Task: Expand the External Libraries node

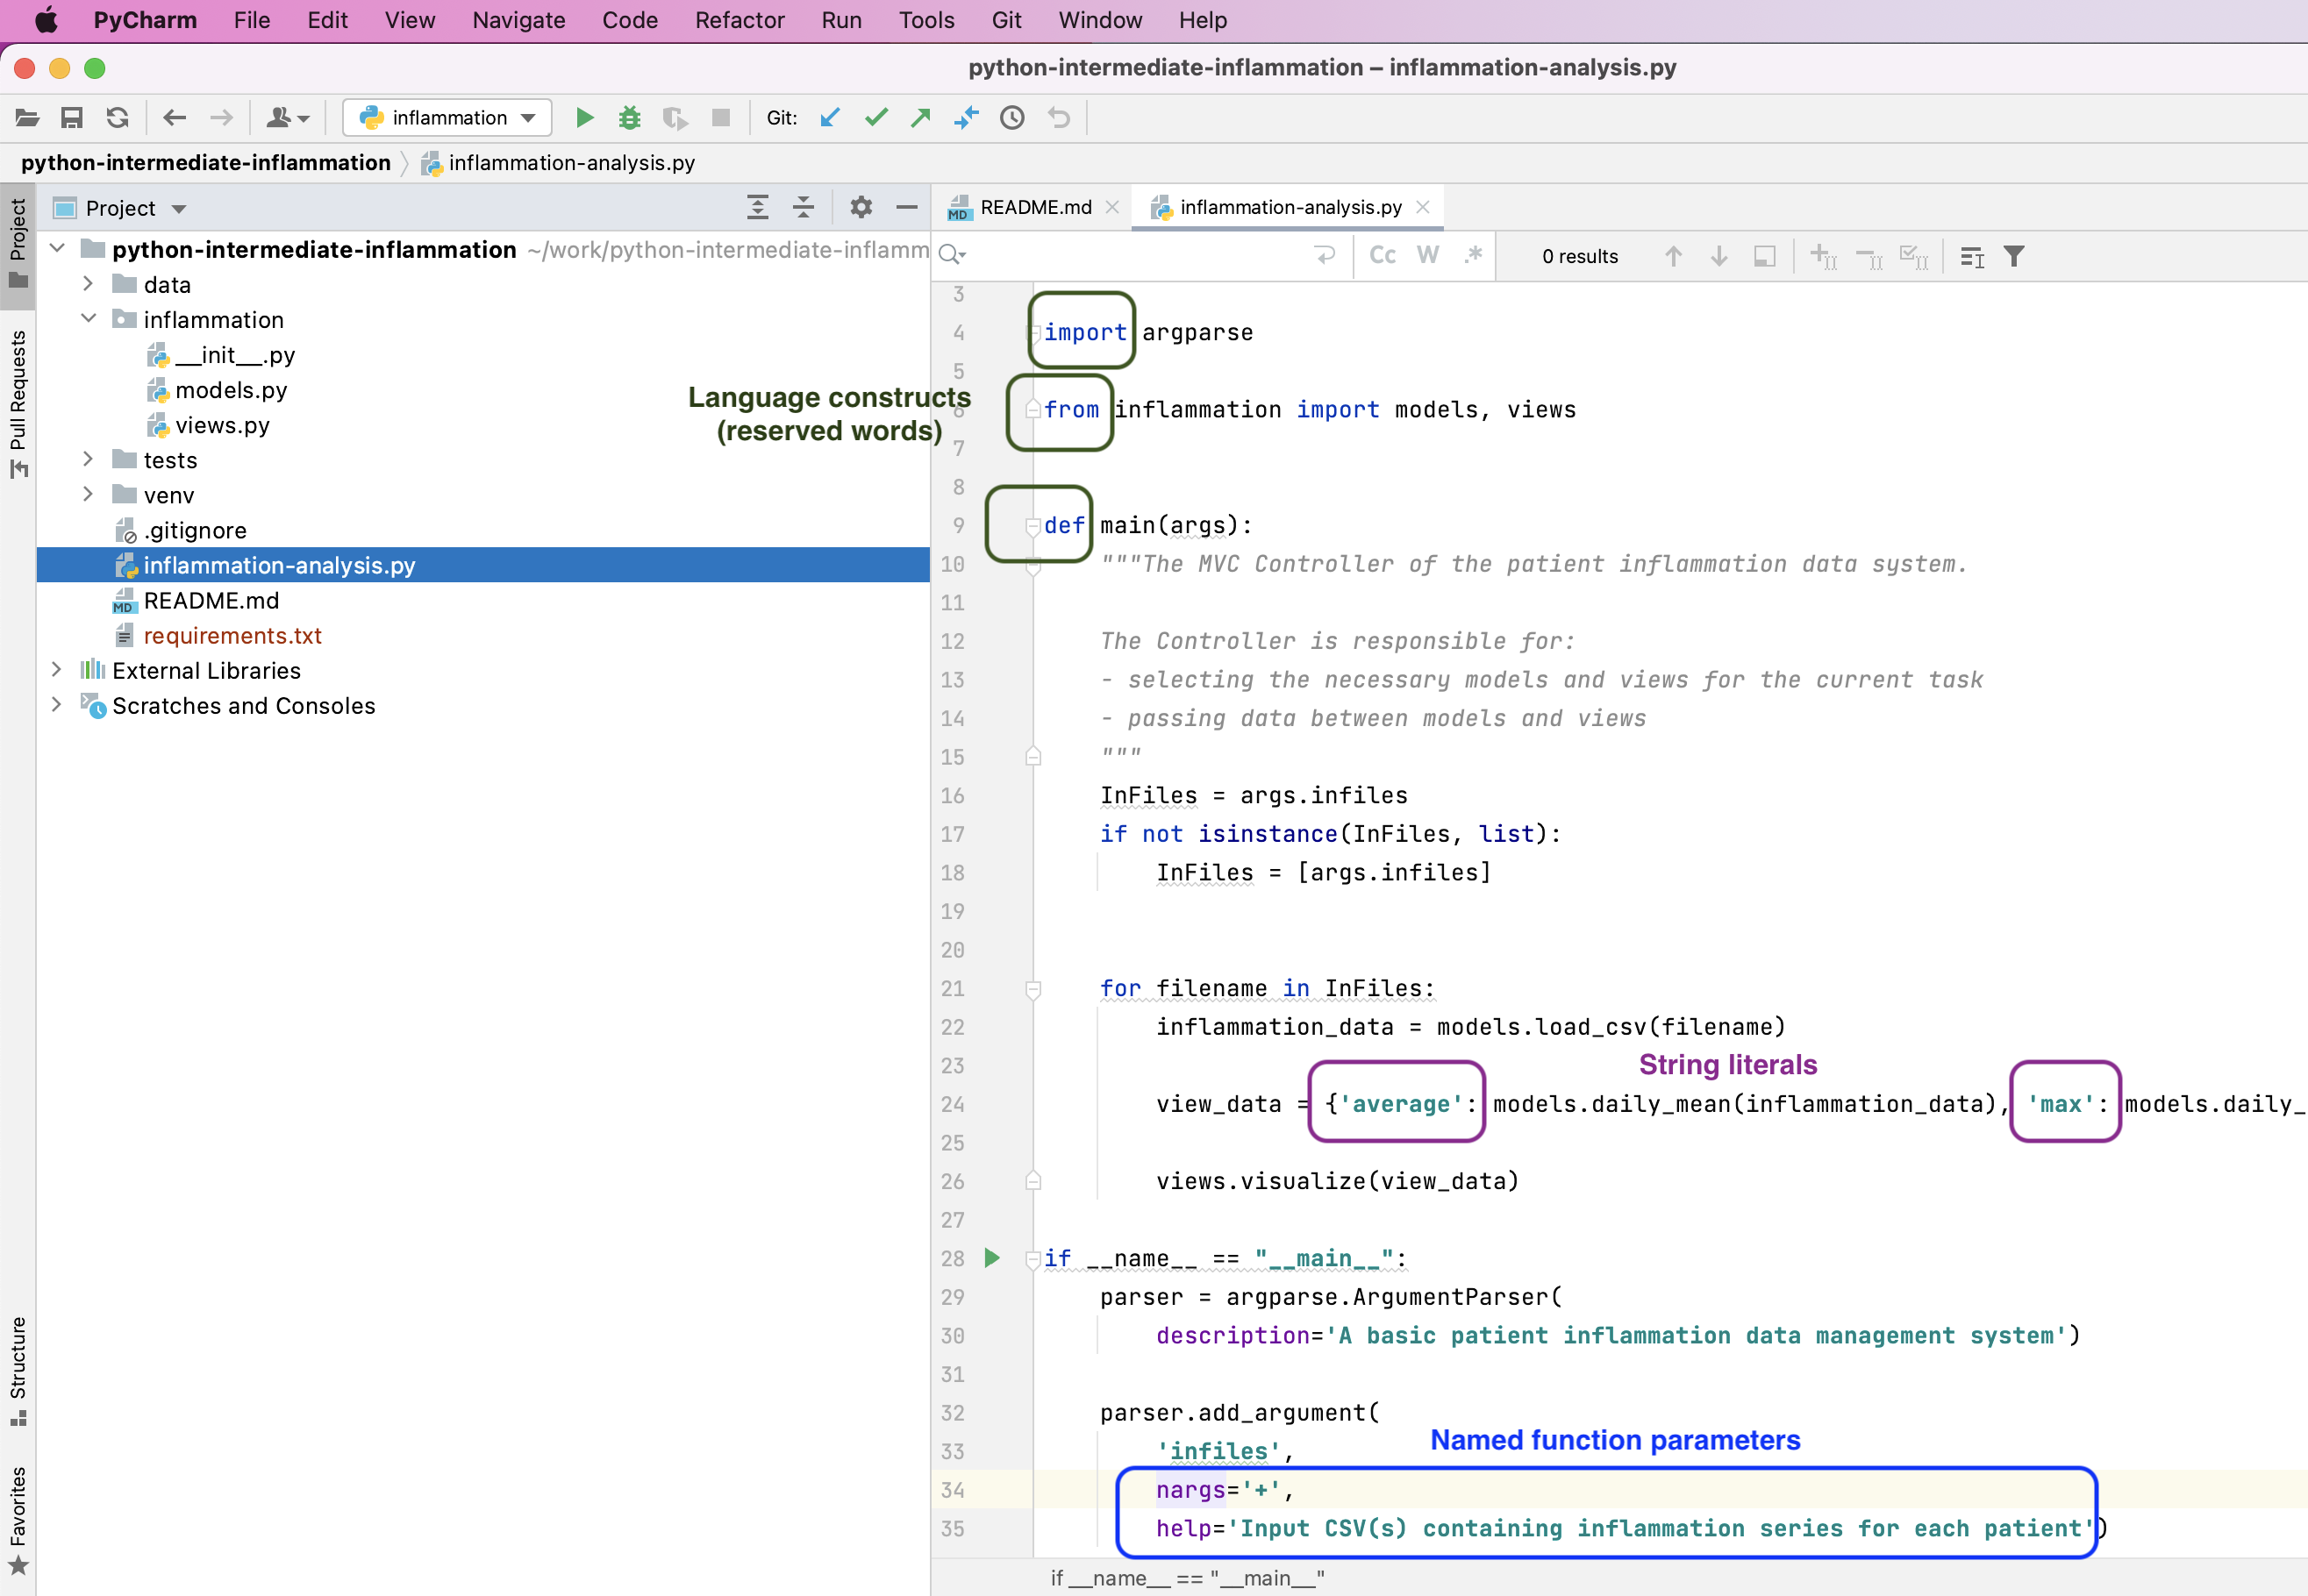Action: tap(57, 670)
